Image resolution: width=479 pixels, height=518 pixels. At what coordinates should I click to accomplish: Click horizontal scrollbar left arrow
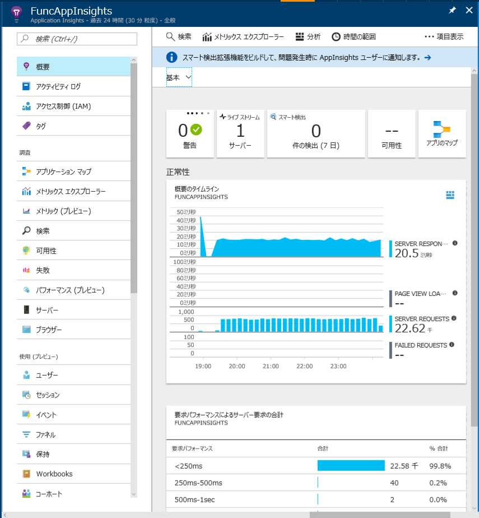point(4,515)
